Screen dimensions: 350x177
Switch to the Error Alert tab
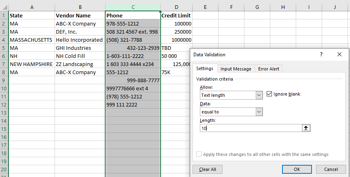(x=269, y=69)
